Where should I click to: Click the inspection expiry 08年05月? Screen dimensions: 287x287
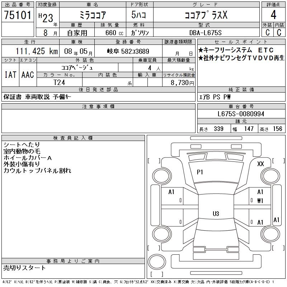tap(78, 51)
